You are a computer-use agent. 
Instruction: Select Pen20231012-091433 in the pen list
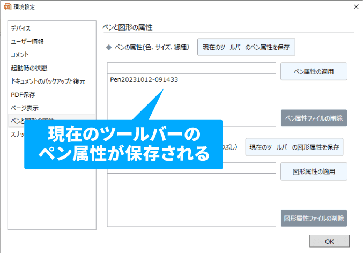(144, 80)
